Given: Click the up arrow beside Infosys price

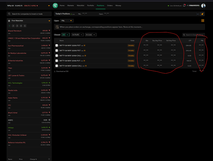Looking at the screenshot, I should pos(49,127).
